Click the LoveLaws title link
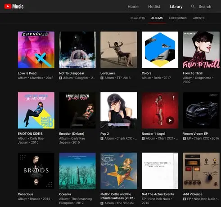The width and height of the screenshot is (221, 207). pos(108,73)
